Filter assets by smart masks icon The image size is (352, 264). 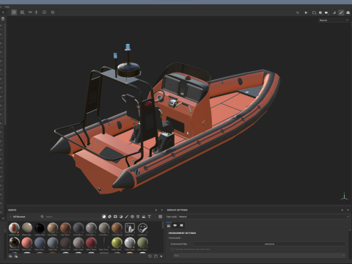[x=115, y=216]
